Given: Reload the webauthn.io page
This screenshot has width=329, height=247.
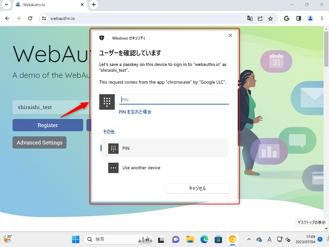Looking at the screenshot, I should 30,18.
